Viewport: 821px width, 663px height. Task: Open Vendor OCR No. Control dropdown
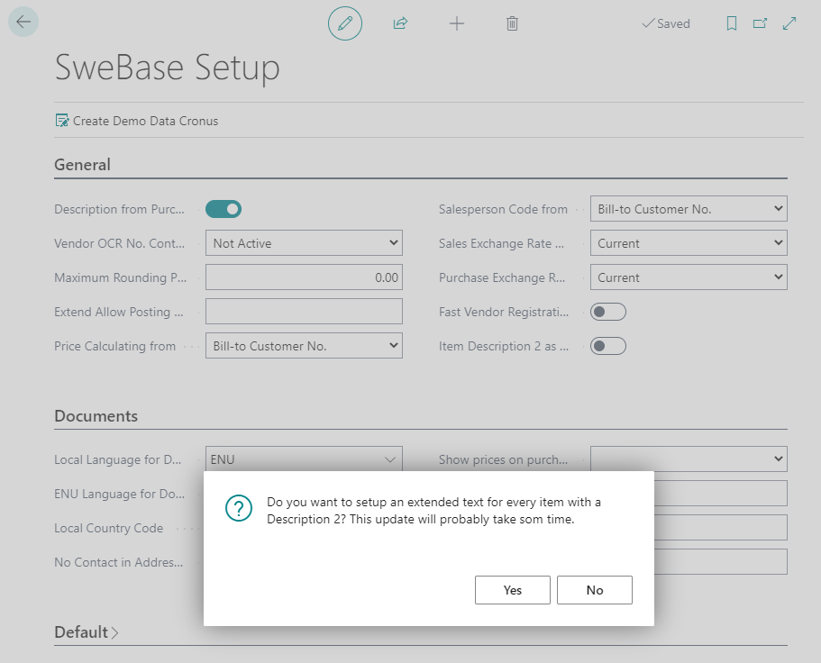[x=304, y=243]
